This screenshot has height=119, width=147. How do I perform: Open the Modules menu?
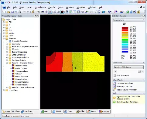coord(81,7)
